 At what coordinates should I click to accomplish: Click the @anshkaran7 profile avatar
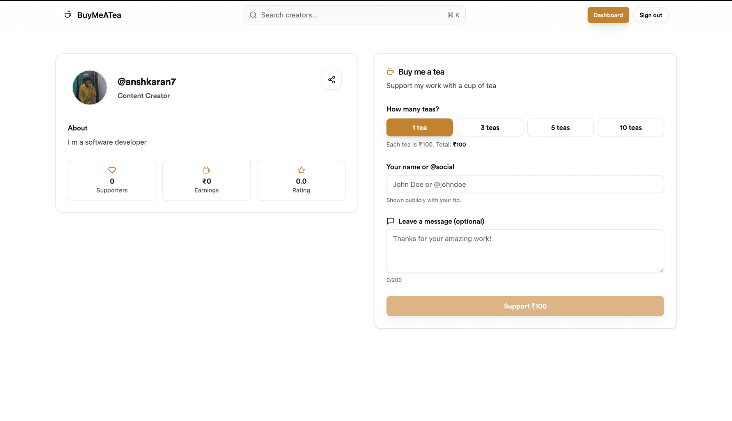90,87
